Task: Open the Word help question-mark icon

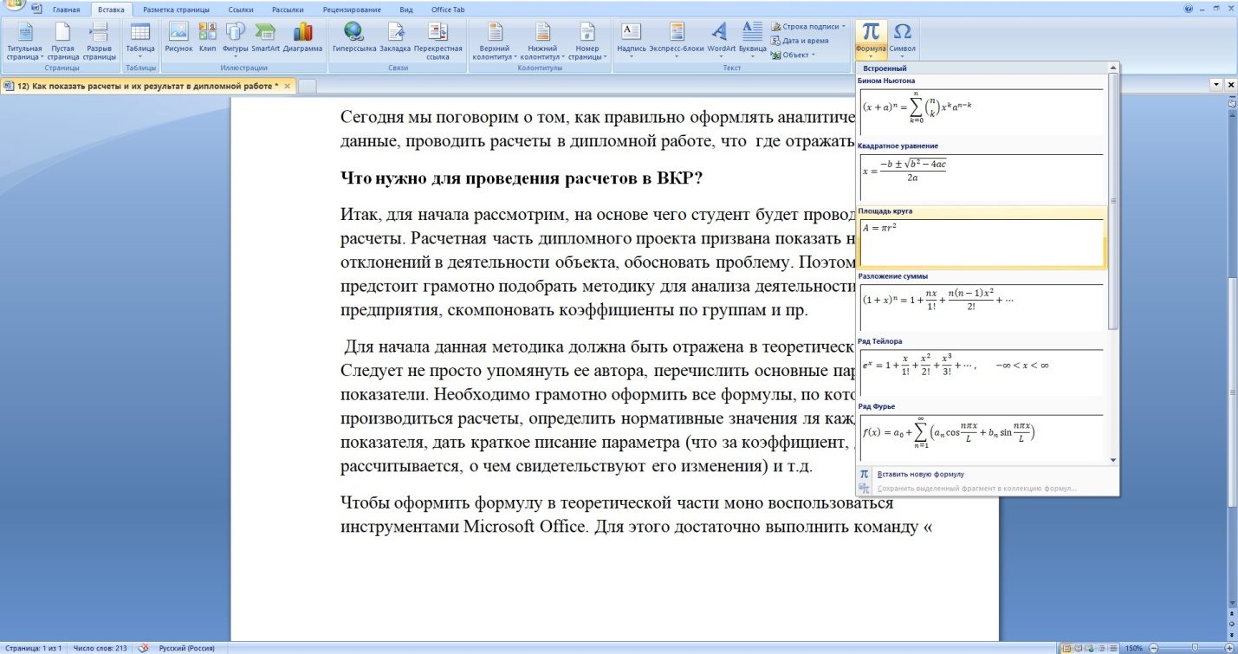Action: (x=1188, y=9)
